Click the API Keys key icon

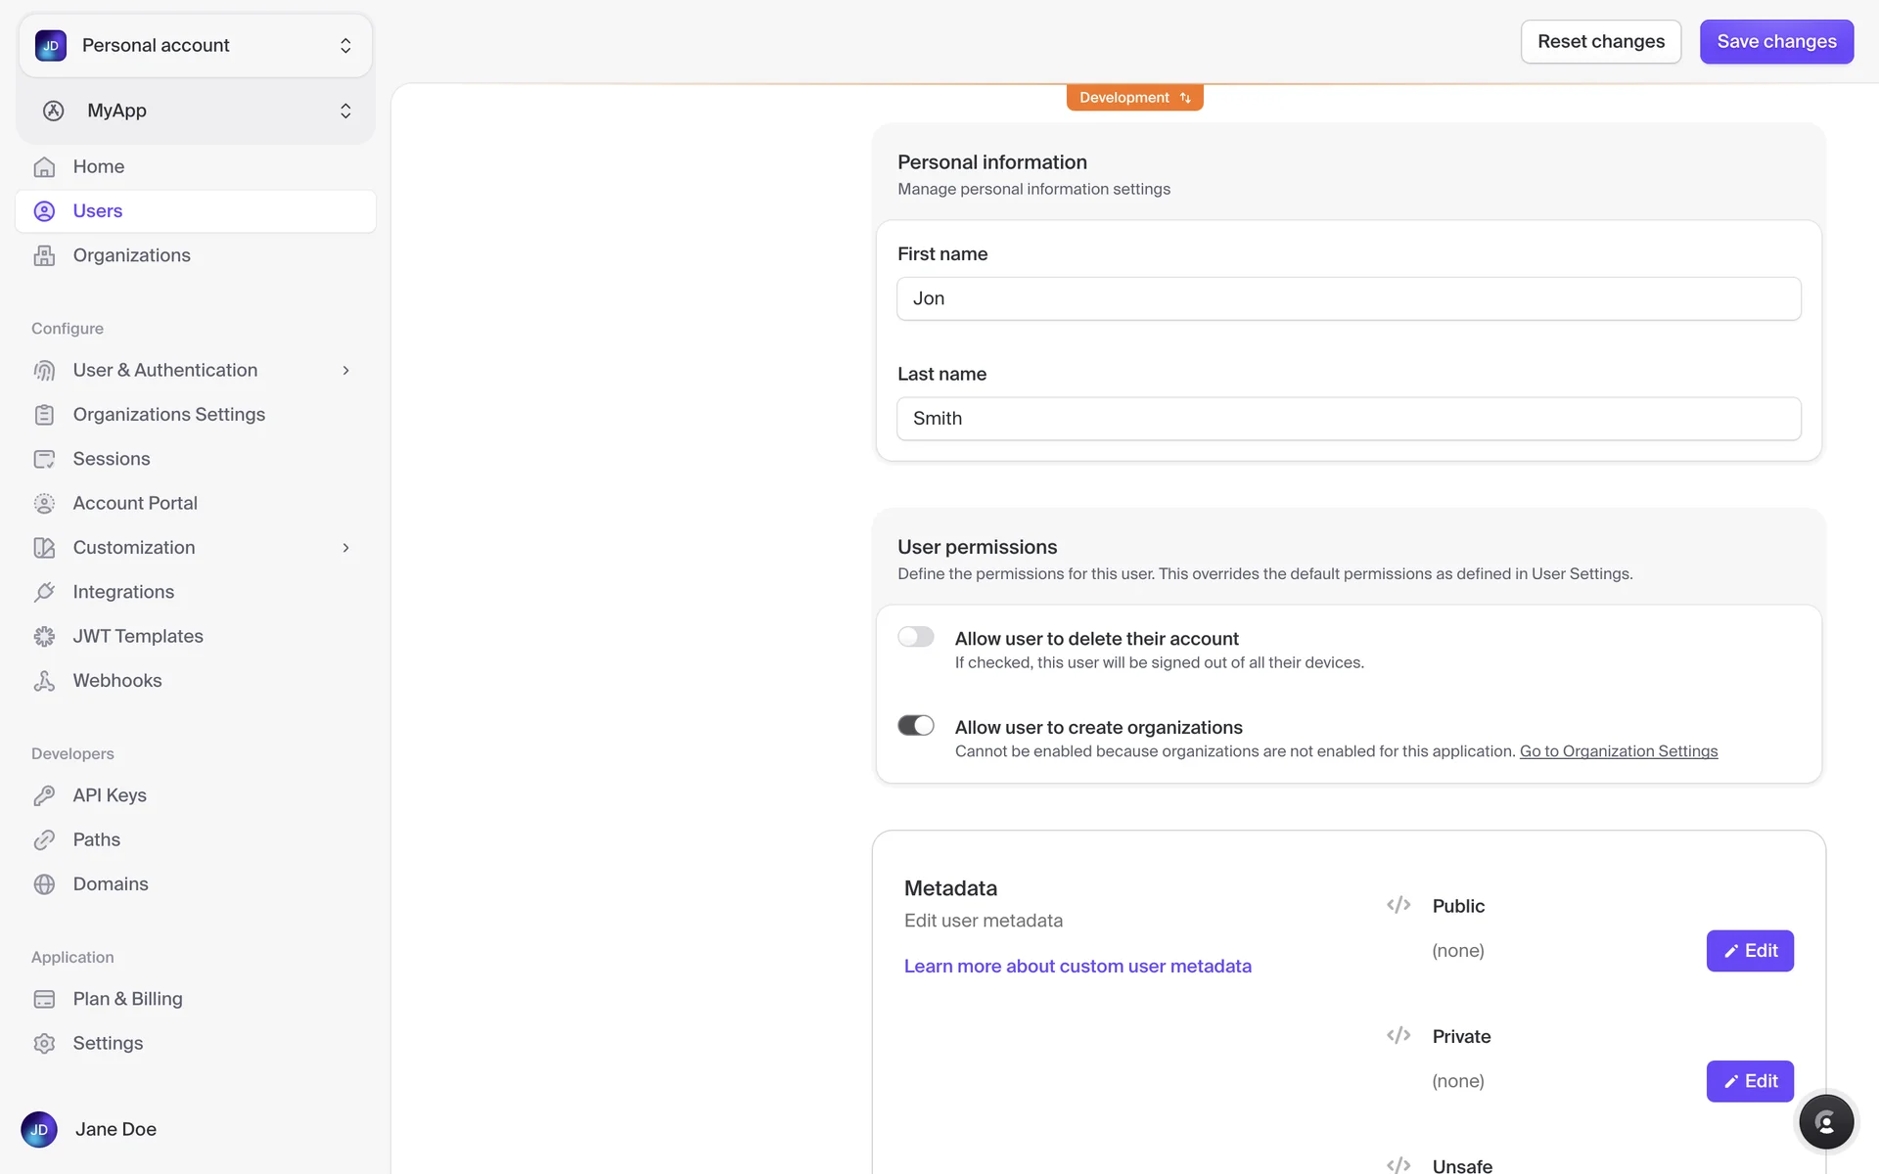point(44,795)
